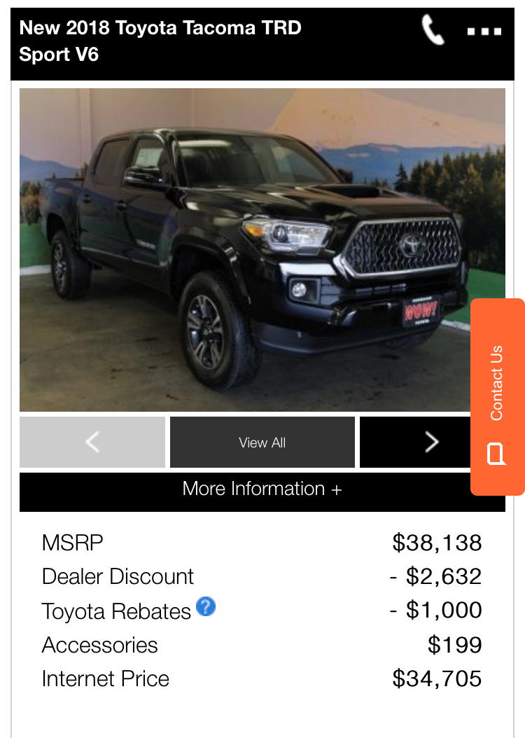Image resolution: width=525 pixels, height=738 pixels.
Task: Click the View All photos button
Action: (262, 442)
